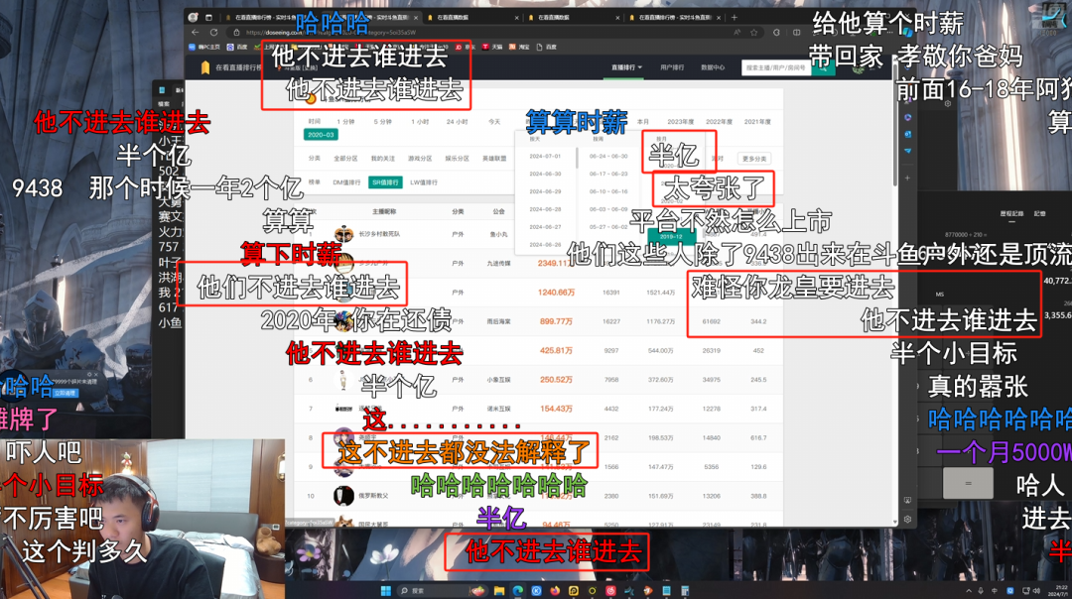
Task: Show the 游戏分区 category
Action: pyautogui.click(x=420, y=159)
